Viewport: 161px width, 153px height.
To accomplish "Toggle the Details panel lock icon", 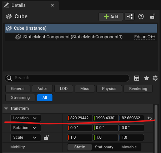I will tap(153, 16).
